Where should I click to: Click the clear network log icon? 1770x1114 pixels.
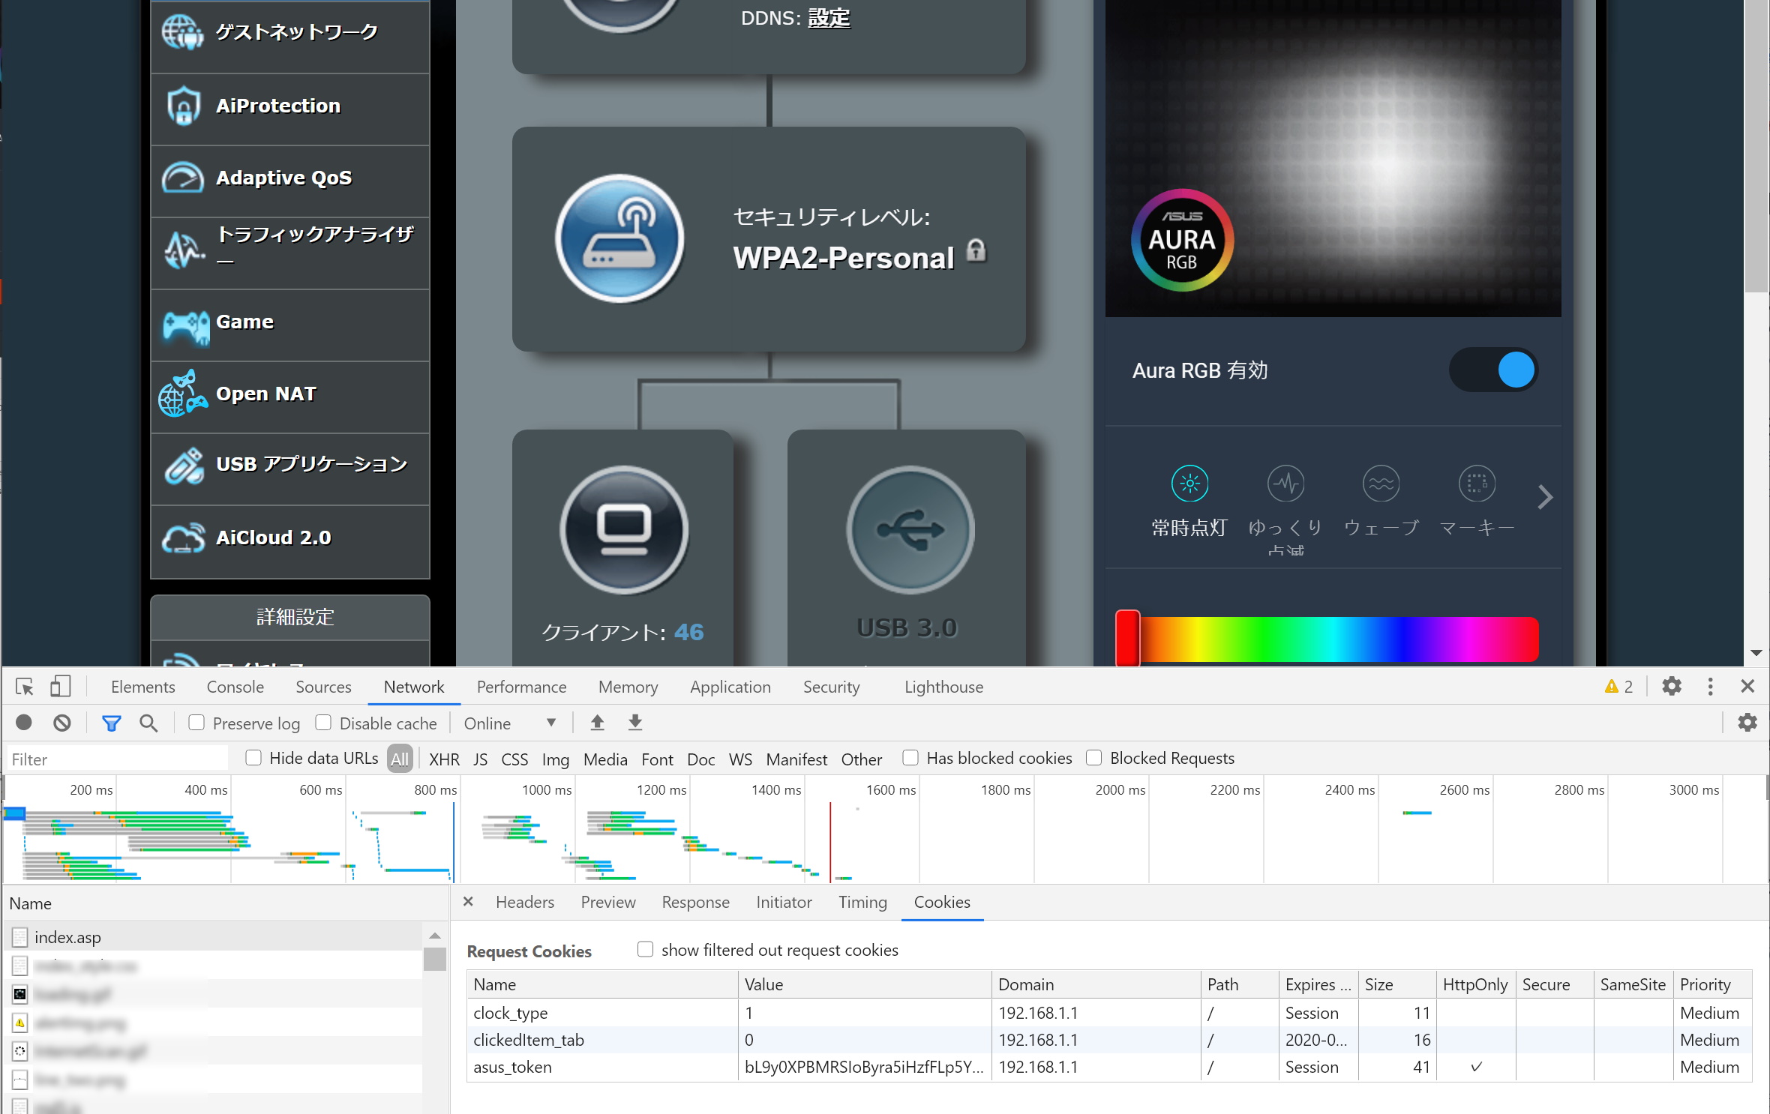(62, 723)
